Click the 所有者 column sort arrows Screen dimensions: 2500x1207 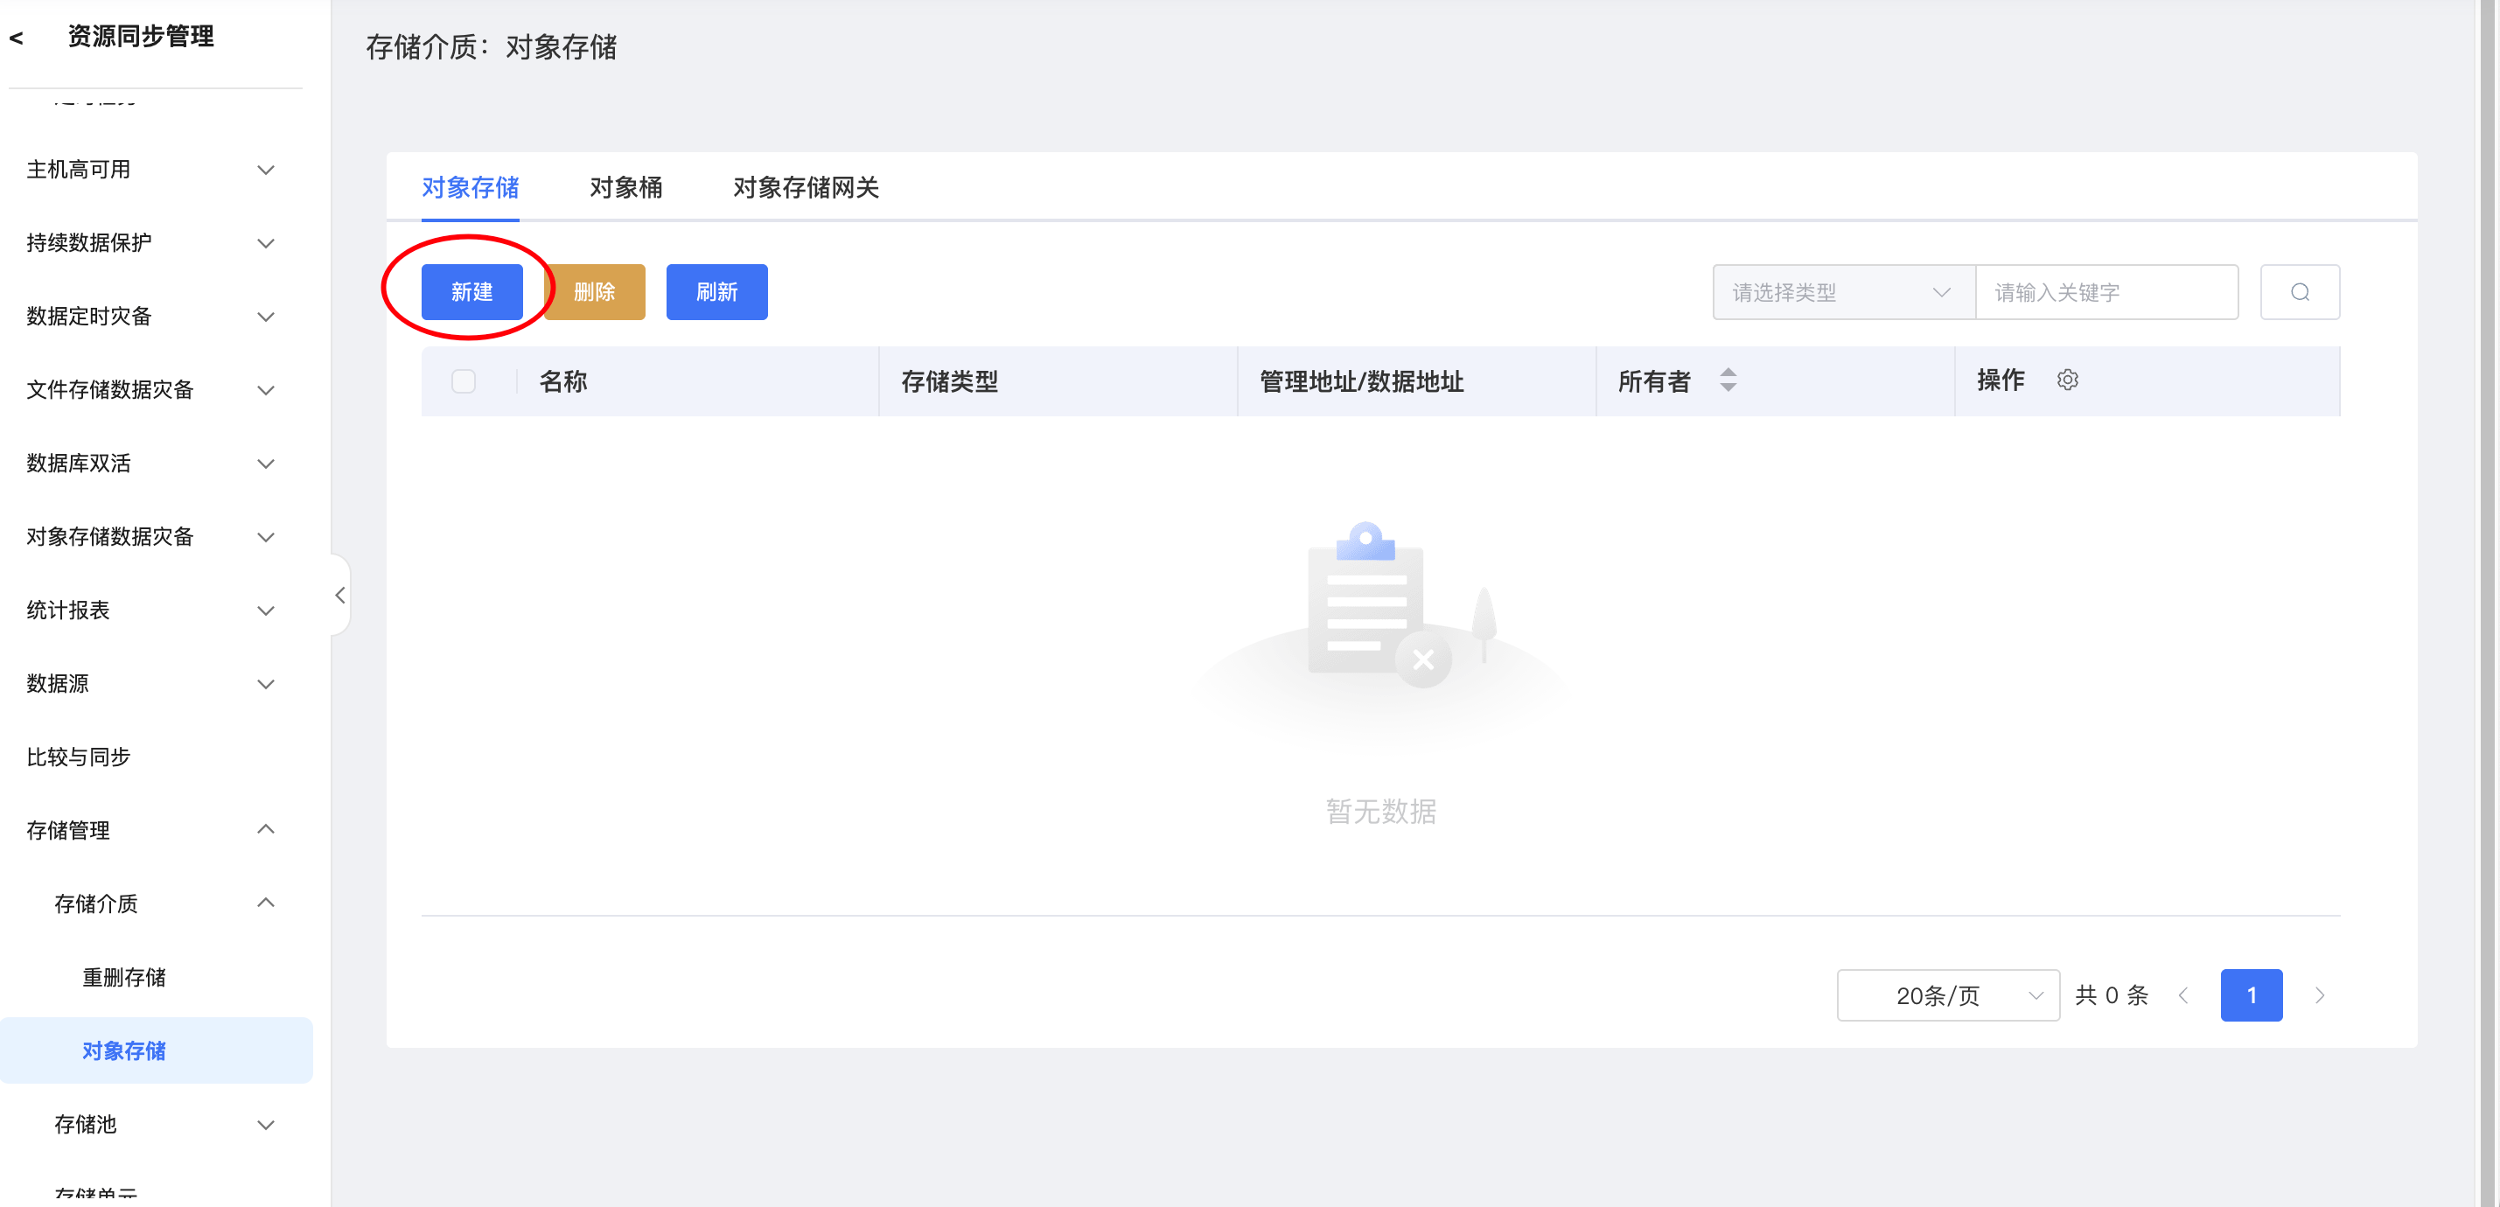click(x=1728, y=380)
